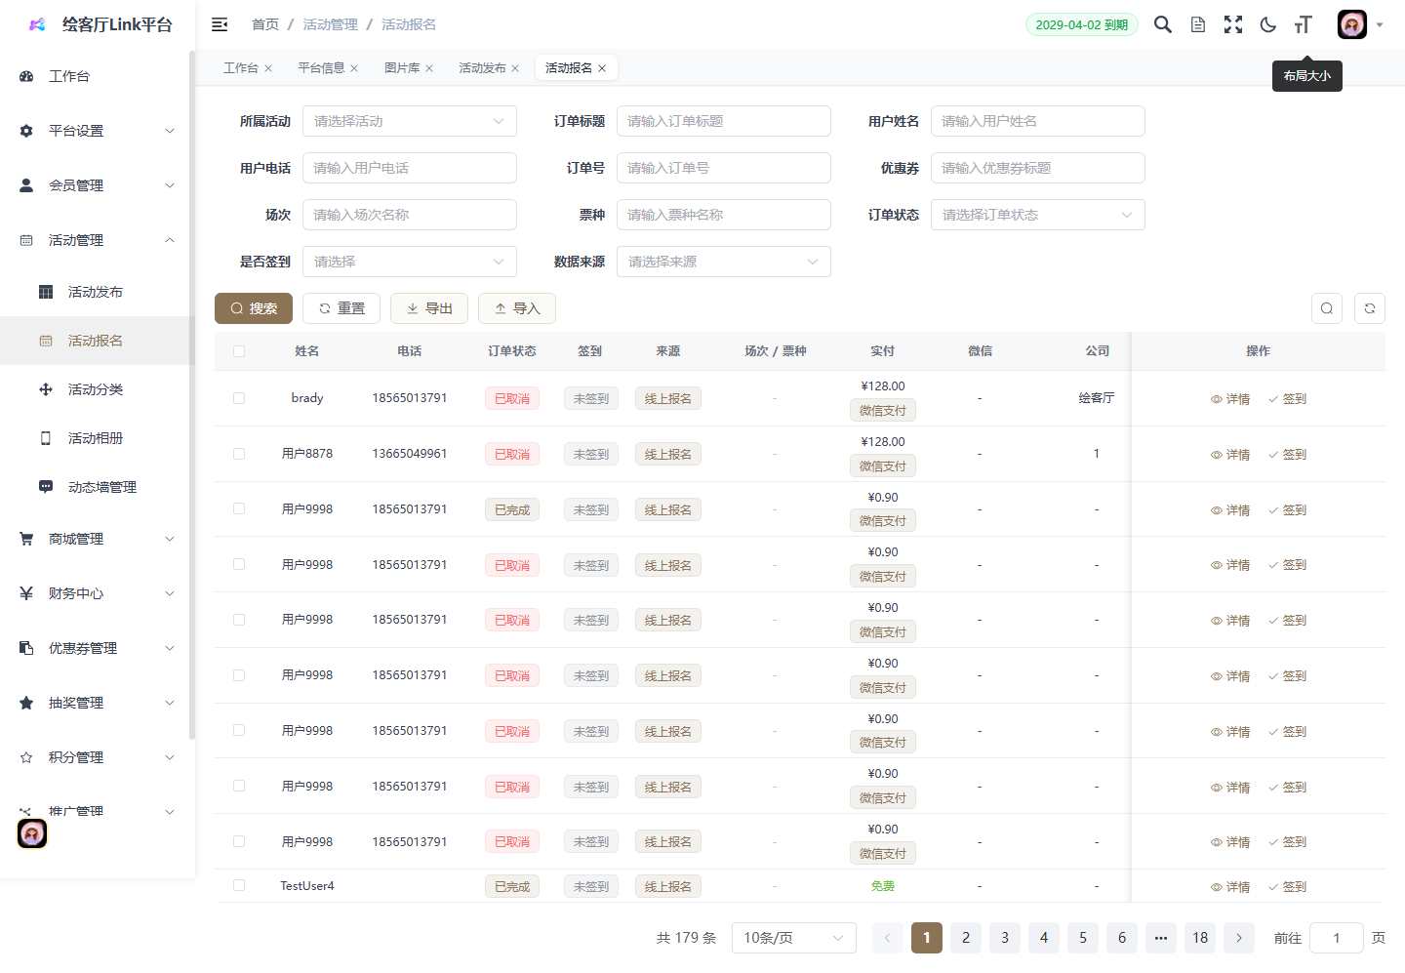
Task: Open the 订单状态 dropdown
Action: click(x=1038, y=215)
